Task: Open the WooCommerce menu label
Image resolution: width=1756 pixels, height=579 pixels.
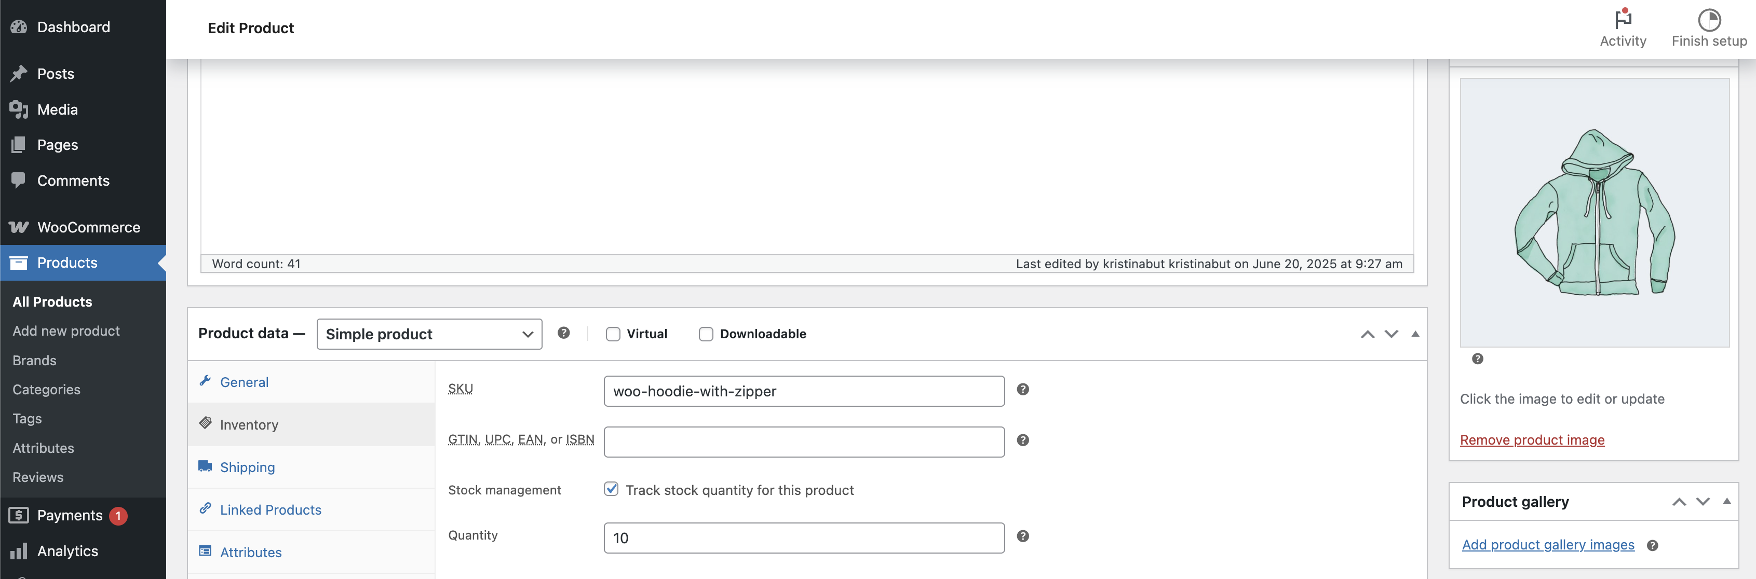Action: 89,228
